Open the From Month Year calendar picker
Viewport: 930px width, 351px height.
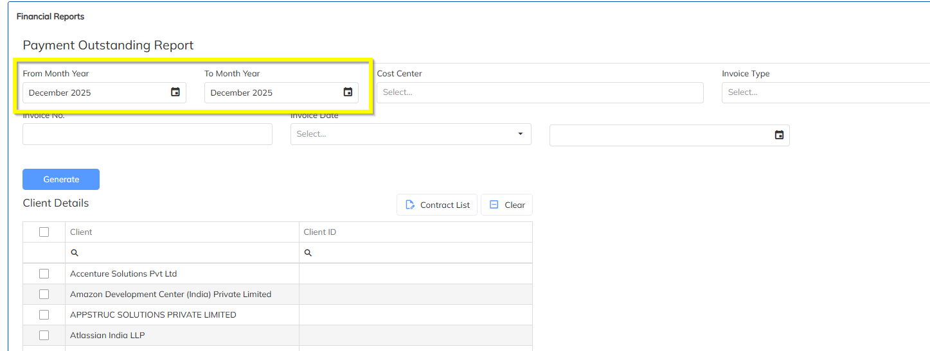point(175,92)
